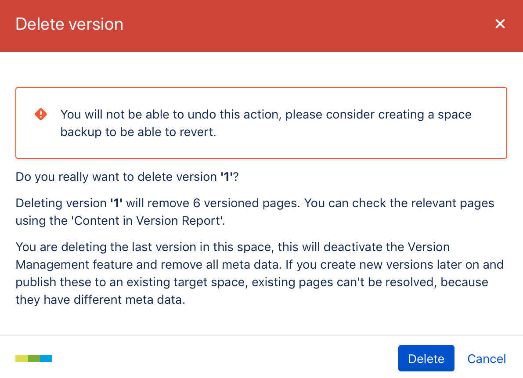
Task: Click the 'Do you really want to delete' question
Action: [x=117, y=177]
